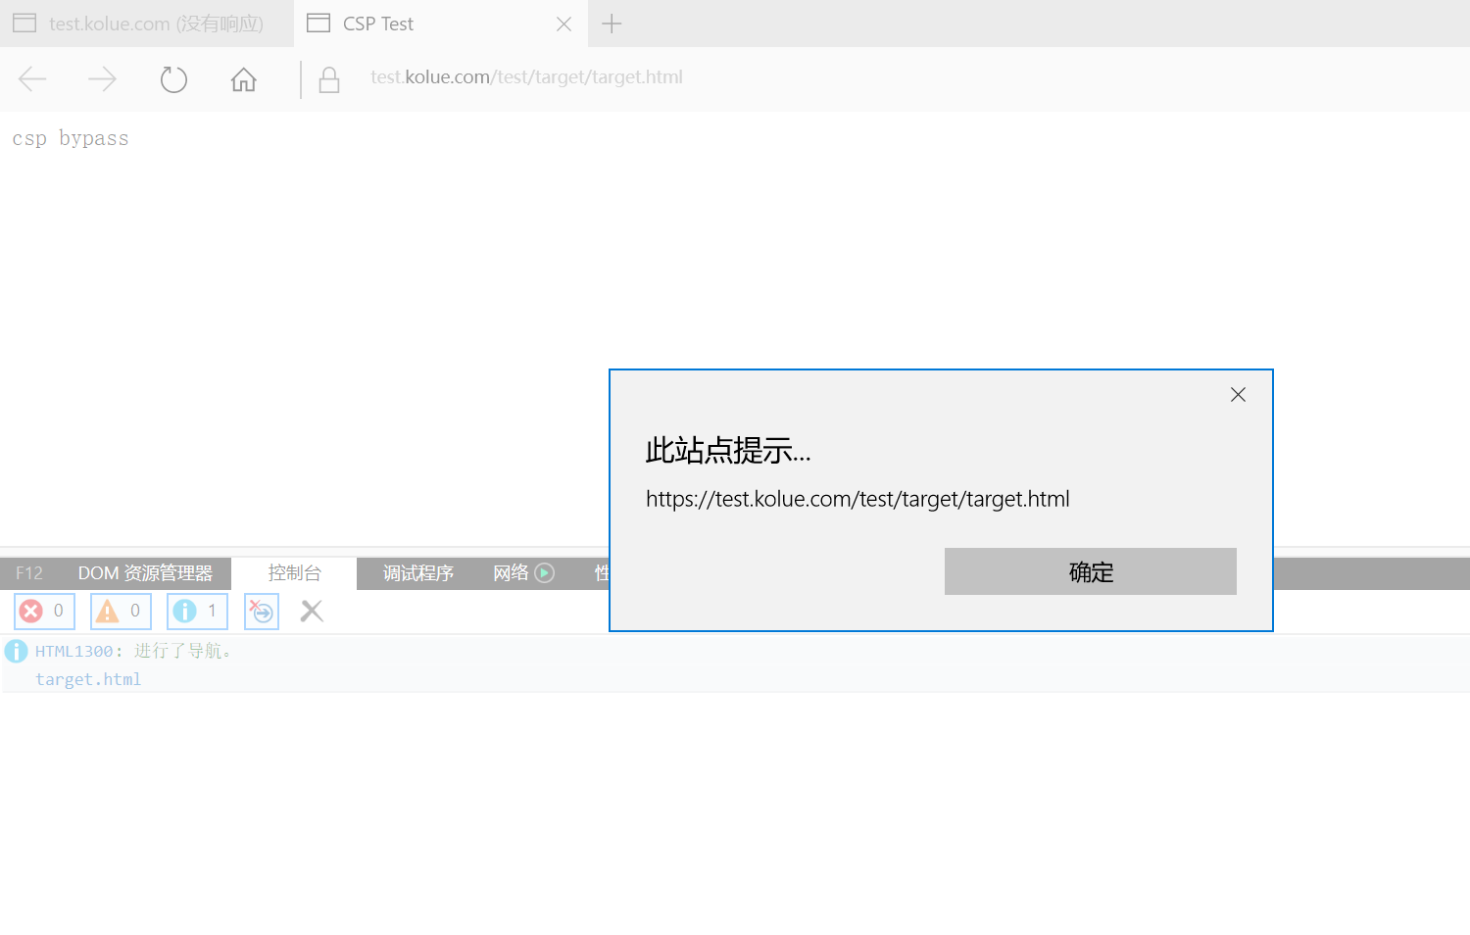
Task: Click the address bar URL field
Action: click(x=526, y=77)
